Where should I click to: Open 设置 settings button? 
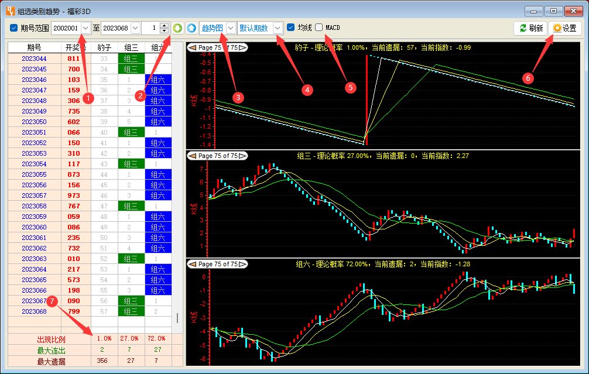564,28
